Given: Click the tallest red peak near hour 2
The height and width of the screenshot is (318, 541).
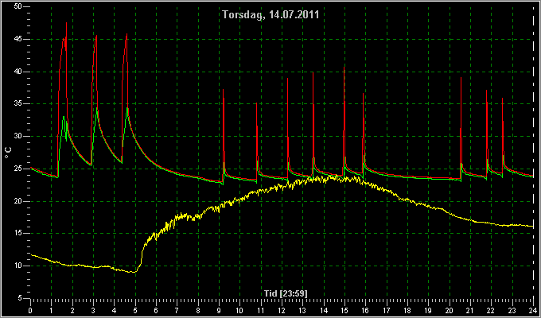Looking at the screenshot, I should coord(66,24).
